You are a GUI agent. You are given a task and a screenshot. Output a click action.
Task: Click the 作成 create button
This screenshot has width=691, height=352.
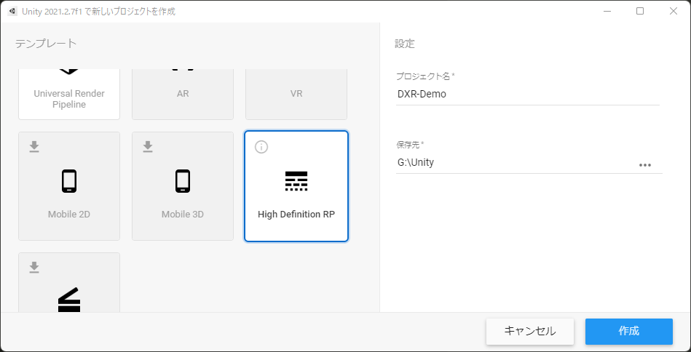coord(629,332)
